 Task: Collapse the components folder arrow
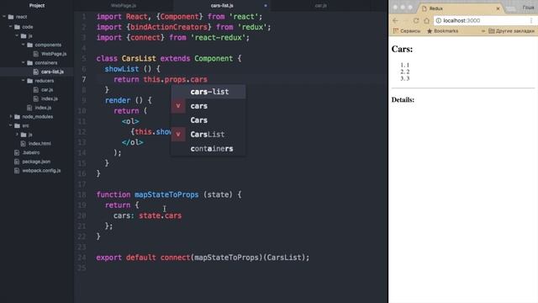[x=23, y=45]
